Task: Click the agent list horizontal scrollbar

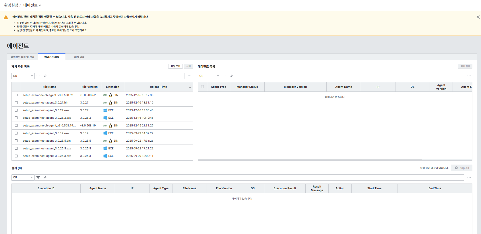Action: [x=310, y=160]
